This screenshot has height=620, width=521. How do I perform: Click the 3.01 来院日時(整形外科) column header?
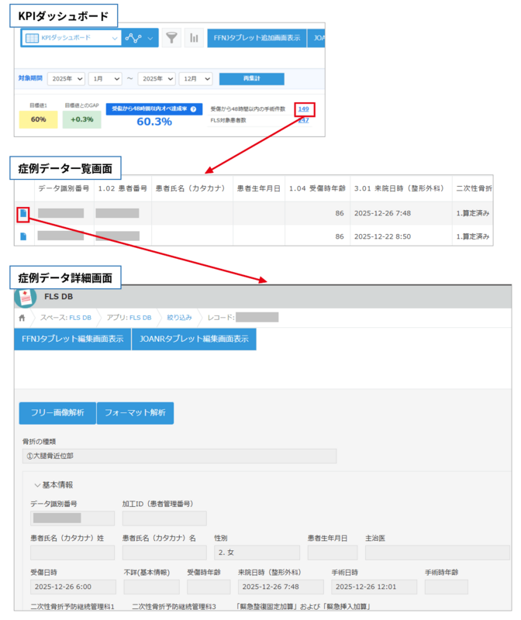click(401, 188)
